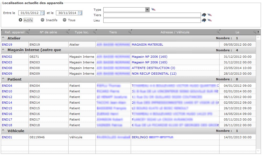Open device link END09
This screenshot has width=262, height=156.
point(7,74)
